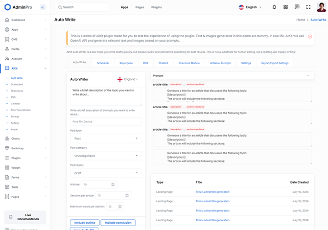Click the Articles number stepper
Viewport: 328px width, 230px height.
click(x=114, y=184)
